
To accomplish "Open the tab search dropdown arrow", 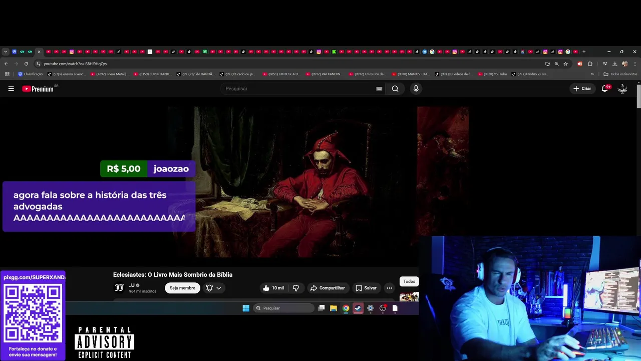I will point(5,52).
